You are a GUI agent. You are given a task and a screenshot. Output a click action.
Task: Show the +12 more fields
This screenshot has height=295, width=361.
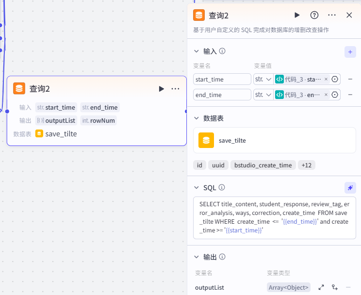(307, 165)
